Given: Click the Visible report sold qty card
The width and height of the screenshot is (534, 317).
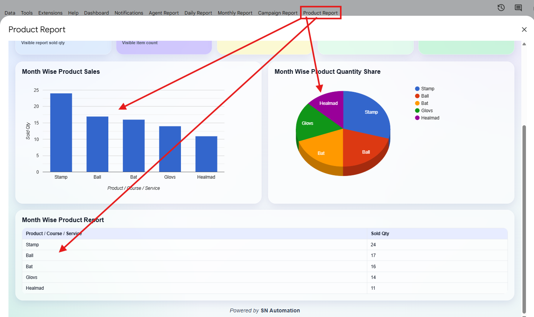Looking at the screenshot, I should pos(63,47).
